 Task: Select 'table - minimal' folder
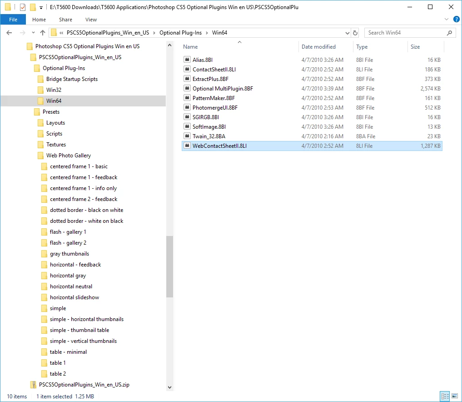pyautogui.click(x=68, y=352)
